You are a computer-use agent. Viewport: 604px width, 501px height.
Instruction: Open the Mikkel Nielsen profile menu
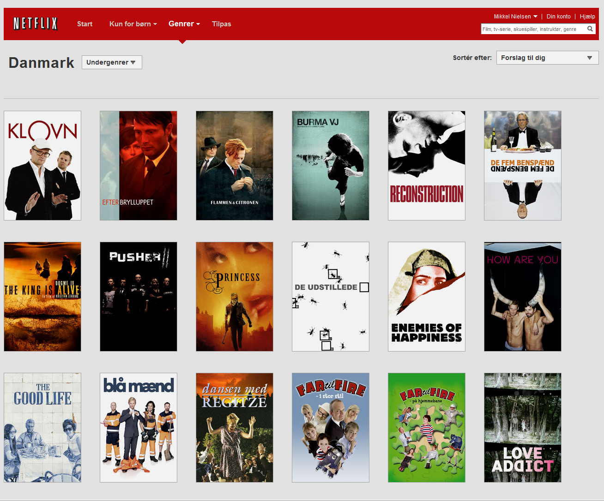point(515,17)
